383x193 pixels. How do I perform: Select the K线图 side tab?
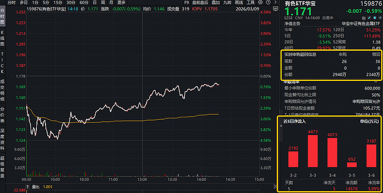tap(2, 37)
